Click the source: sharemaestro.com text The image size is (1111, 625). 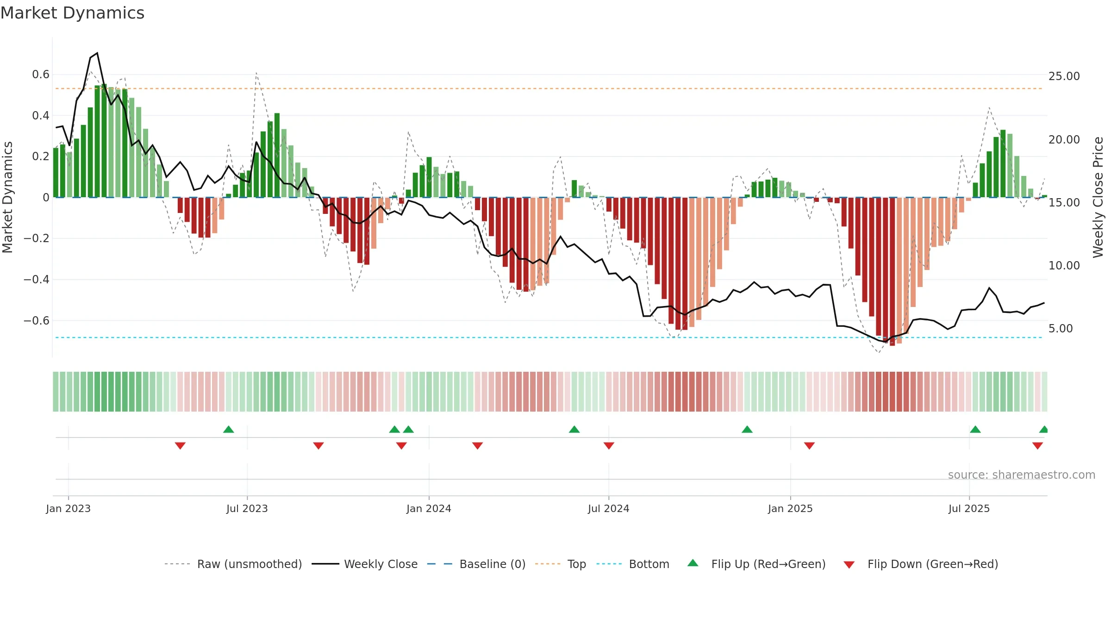tap(1022, 475)
